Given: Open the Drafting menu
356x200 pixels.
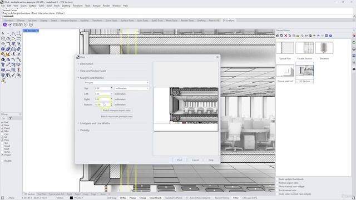Looking at the screenshot, I should pos(66,6).
